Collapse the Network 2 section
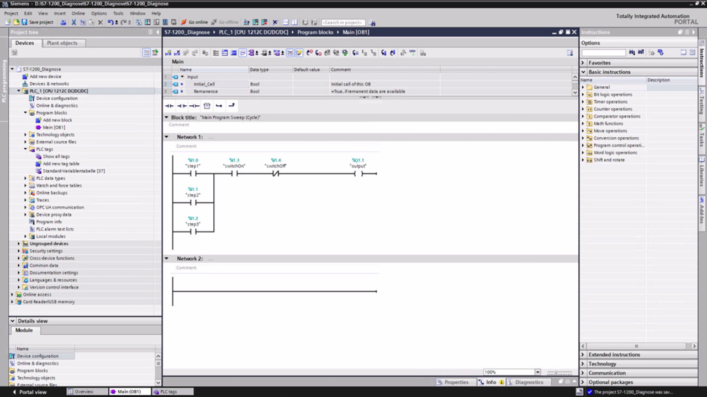 pos(167,258)
